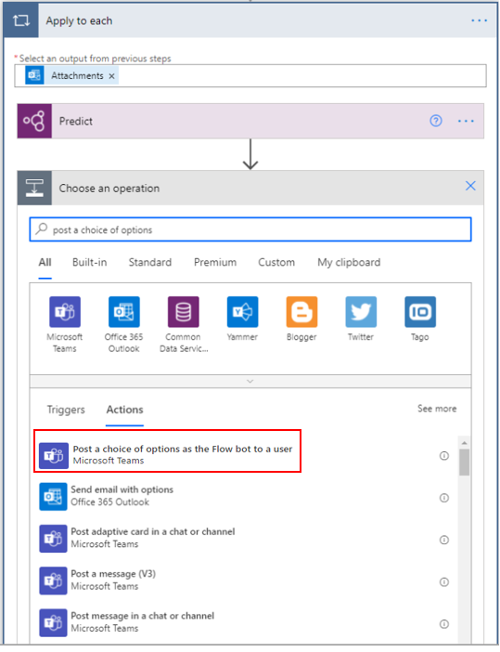Select Post adaptive card in a chat or channel
Image resolution: width=500 pixels, height=652 pixels.
153,538
